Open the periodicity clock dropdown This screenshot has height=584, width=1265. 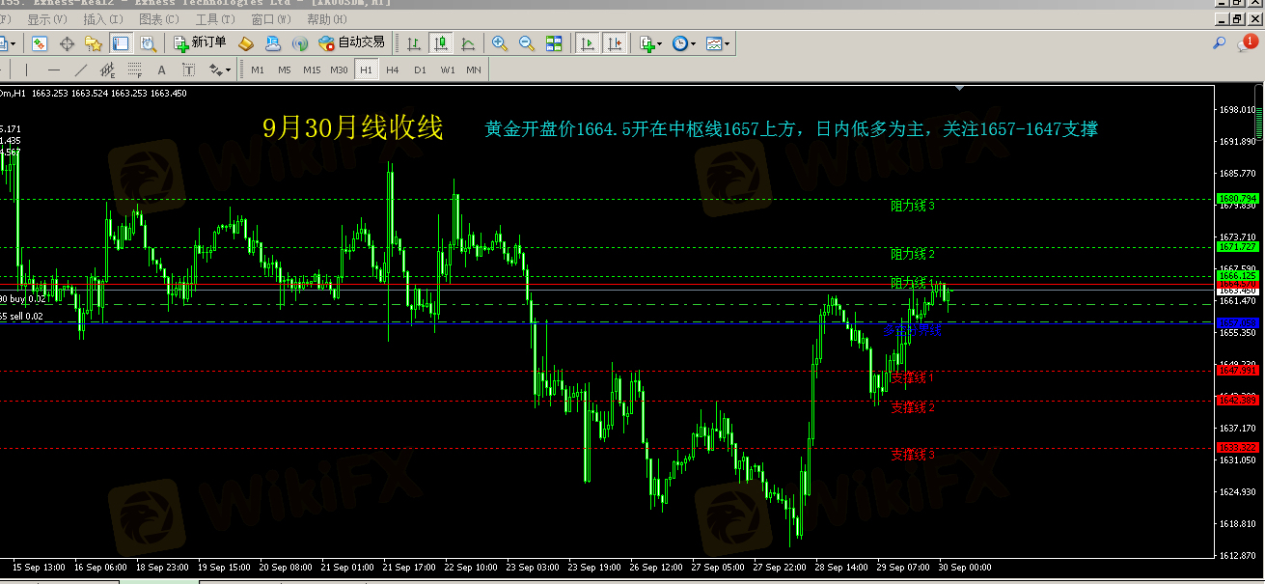(683, 43)
